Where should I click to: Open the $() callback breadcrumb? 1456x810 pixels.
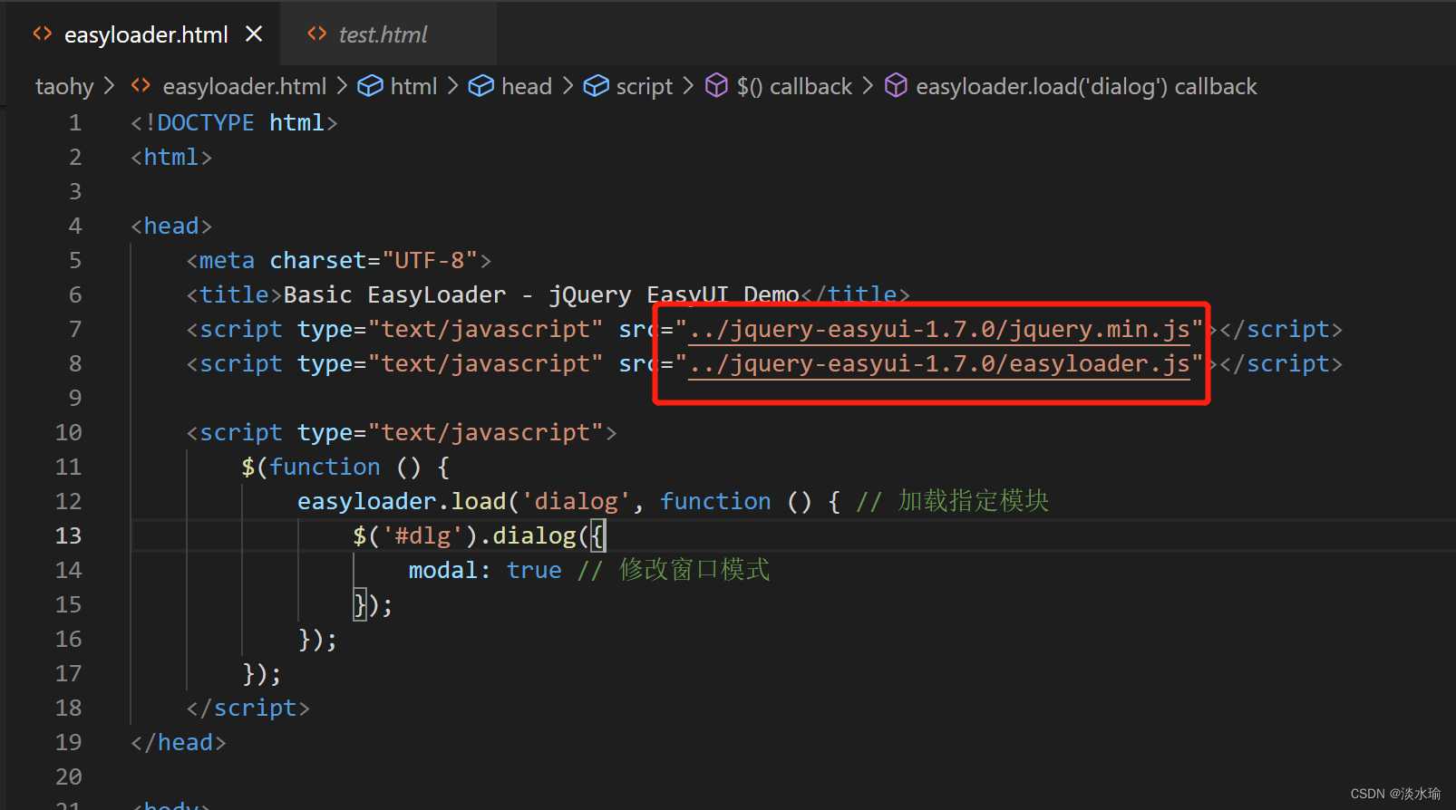tap(794, 86)
